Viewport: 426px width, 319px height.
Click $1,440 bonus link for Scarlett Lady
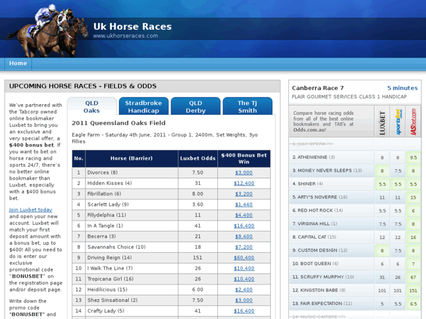[x=244, y=204]
